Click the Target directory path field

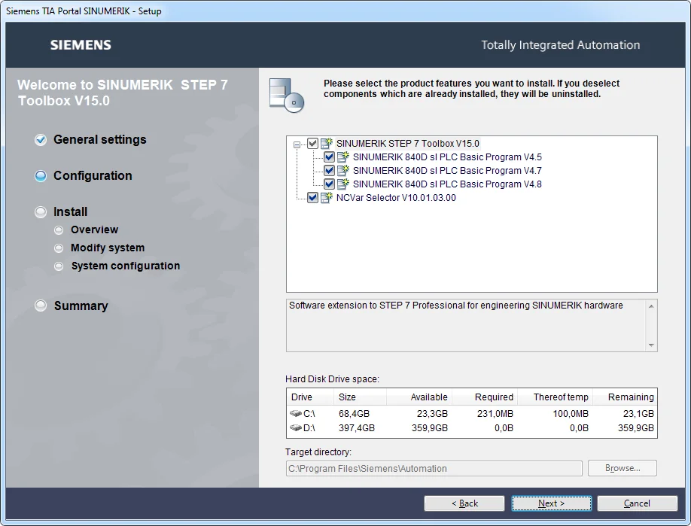434,469
